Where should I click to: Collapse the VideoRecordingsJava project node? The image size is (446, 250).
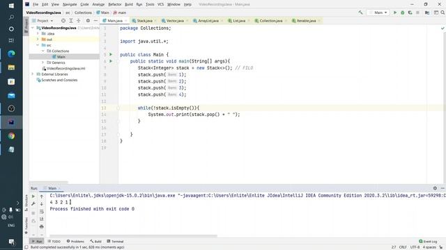33,28
